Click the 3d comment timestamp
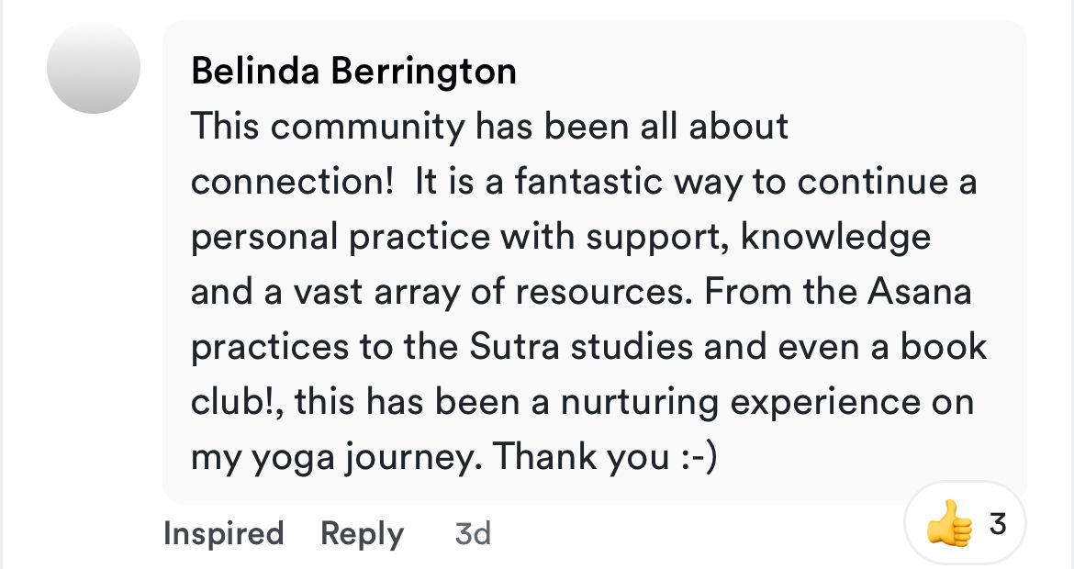Viewport: 1074px width, 569px height. pos(473,533)
